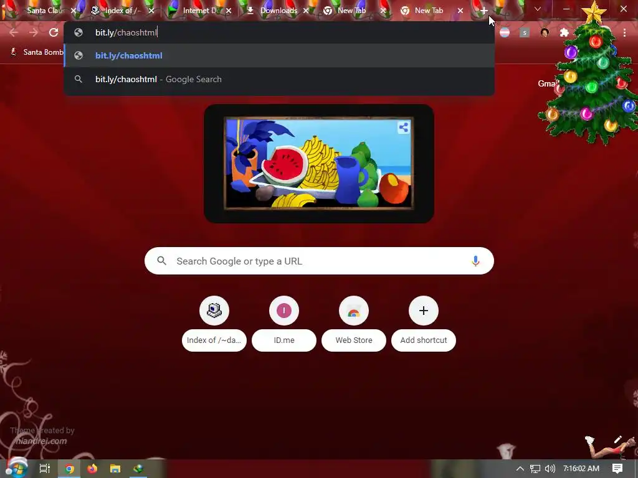Click the profile avatar icon in toolbar
Viewport: 638px width, 478px height.
[x=545, y=32]
